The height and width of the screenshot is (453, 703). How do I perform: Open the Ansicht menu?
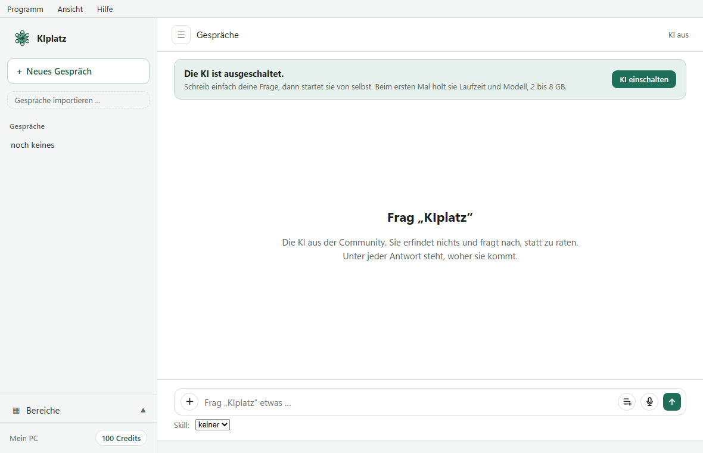point(70,9)
